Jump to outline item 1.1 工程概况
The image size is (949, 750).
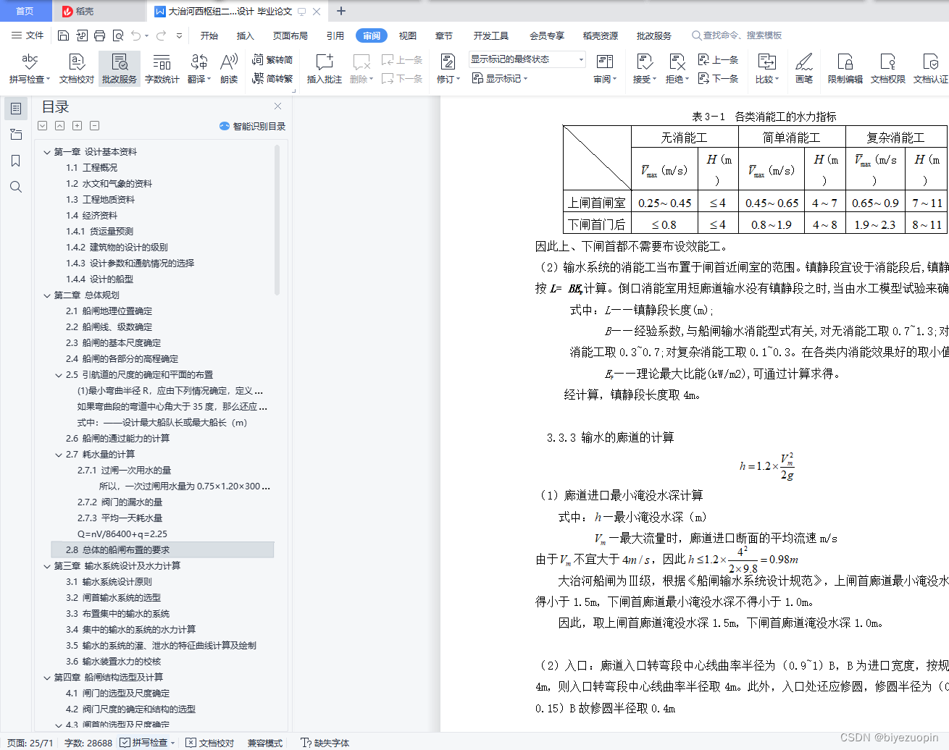[x=91, y=168]
